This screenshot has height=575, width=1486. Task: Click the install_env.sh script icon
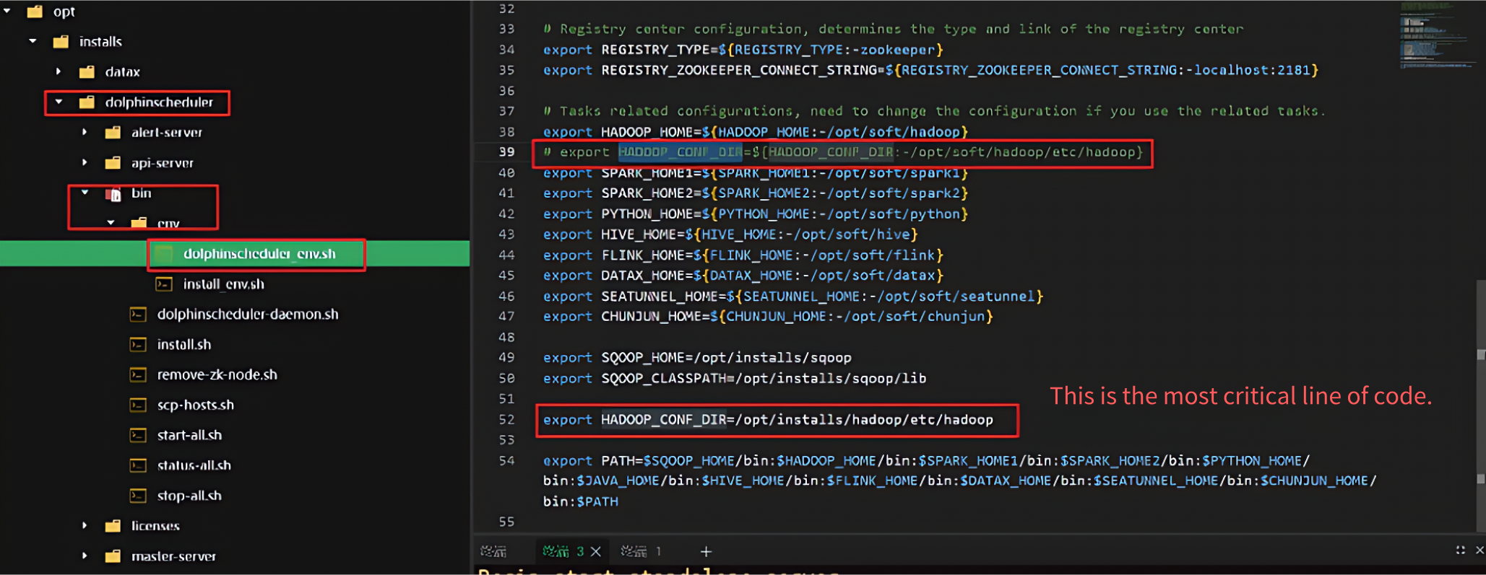164,284
